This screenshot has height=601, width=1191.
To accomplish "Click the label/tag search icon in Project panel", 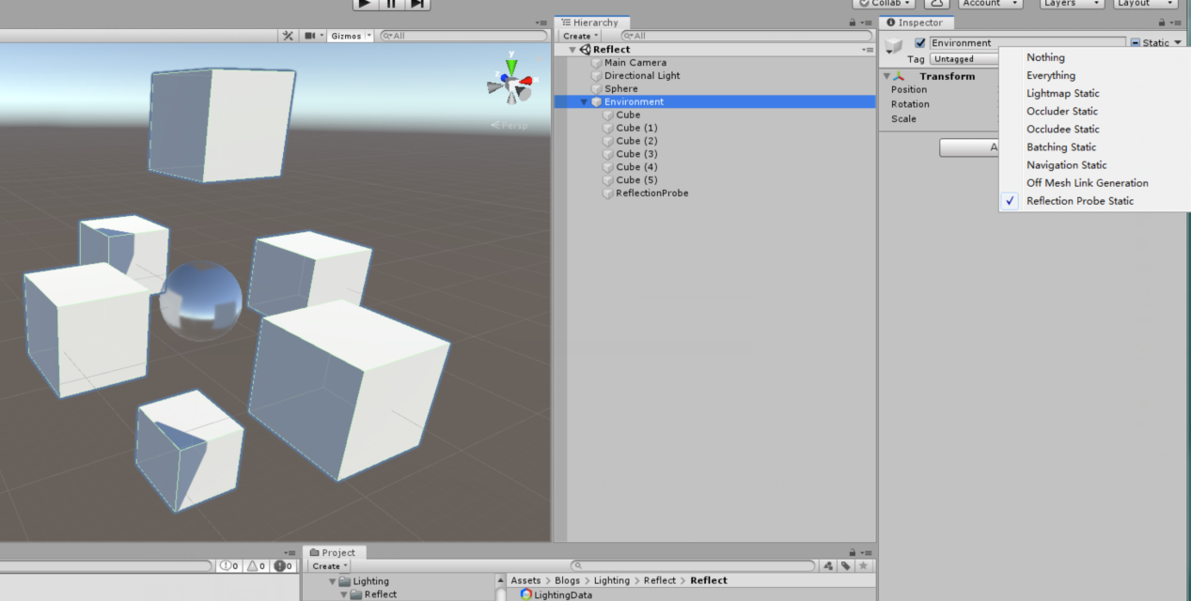I will 844,565.
